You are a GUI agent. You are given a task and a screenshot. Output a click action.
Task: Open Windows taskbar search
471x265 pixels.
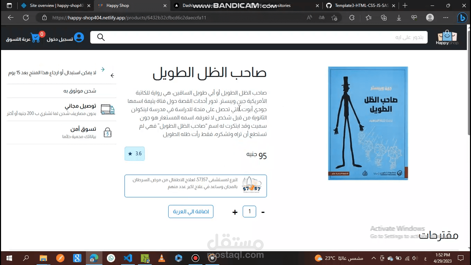pos(26,258)
